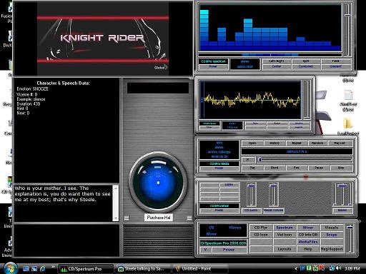
Task: Open the text document desktop icon
Action: [348, 94]
